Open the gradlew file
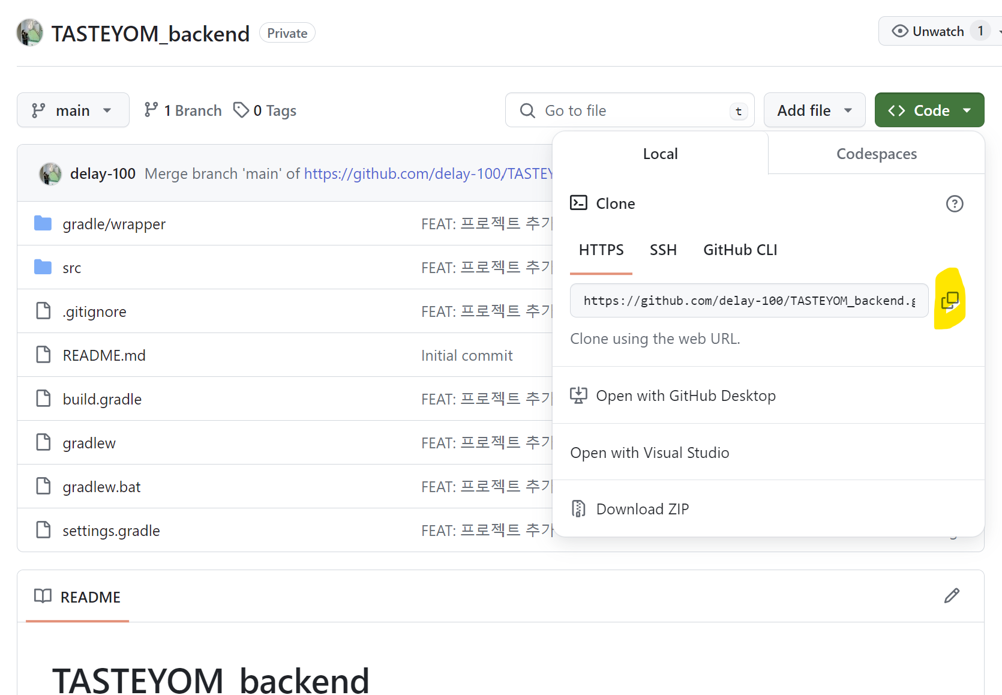 (x=89, y=443)
